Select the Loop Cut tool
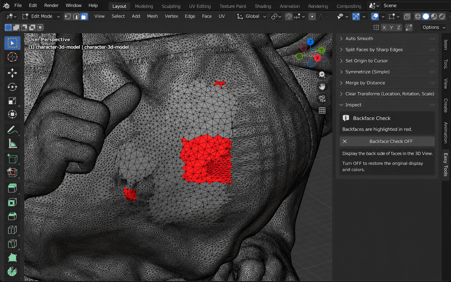451x282 pixels. [12, 230]
